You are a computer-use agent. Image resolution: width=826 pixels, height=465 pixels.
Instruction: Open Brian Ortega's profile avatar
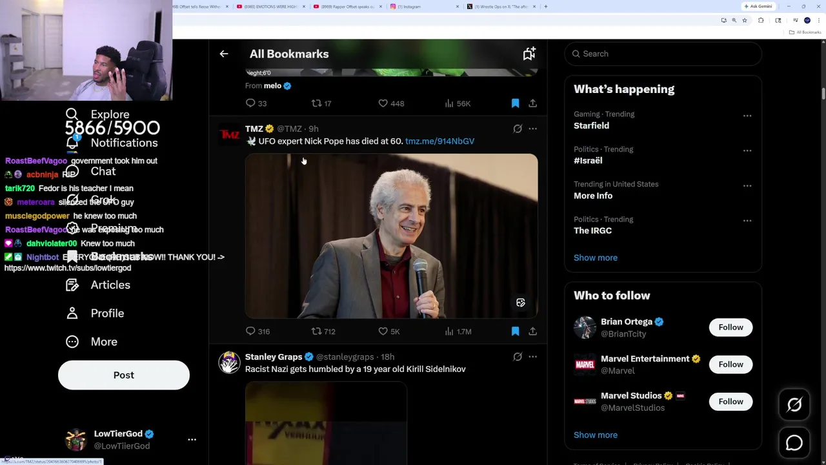click(585, 327)
